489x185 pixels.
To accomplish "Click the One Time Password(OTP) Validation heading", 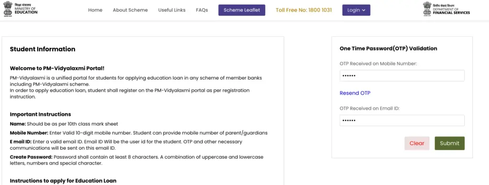I will click(x=388, y=49).
